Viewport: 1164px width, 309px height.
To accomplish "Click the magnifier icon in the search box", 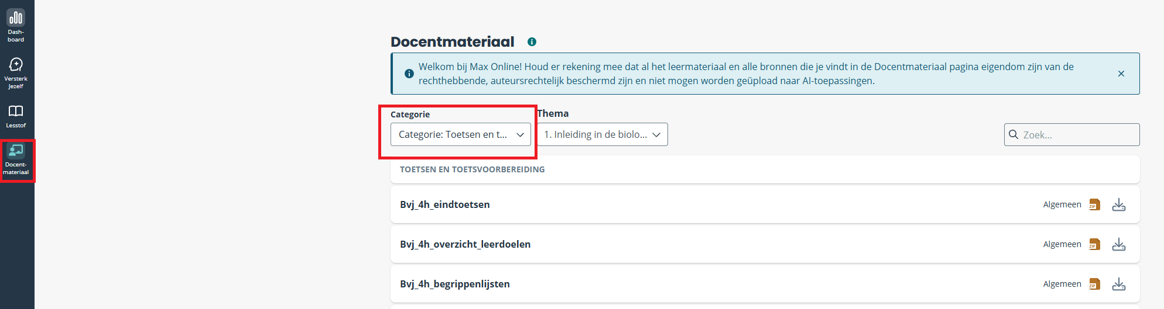I will (1014, 134).
